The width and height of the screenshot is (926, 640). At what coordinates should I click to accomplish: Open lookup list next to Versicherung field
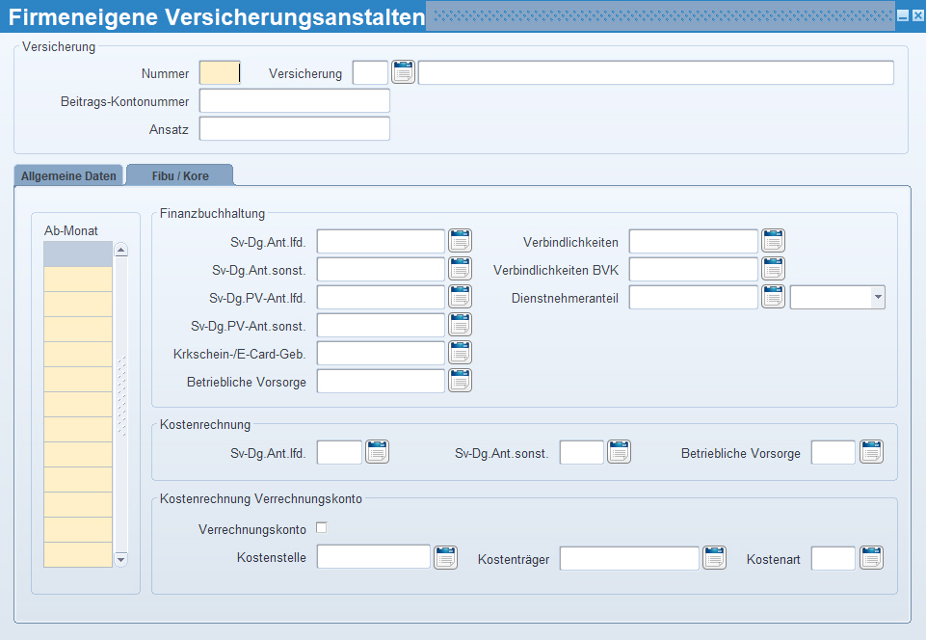pos(403,72)
